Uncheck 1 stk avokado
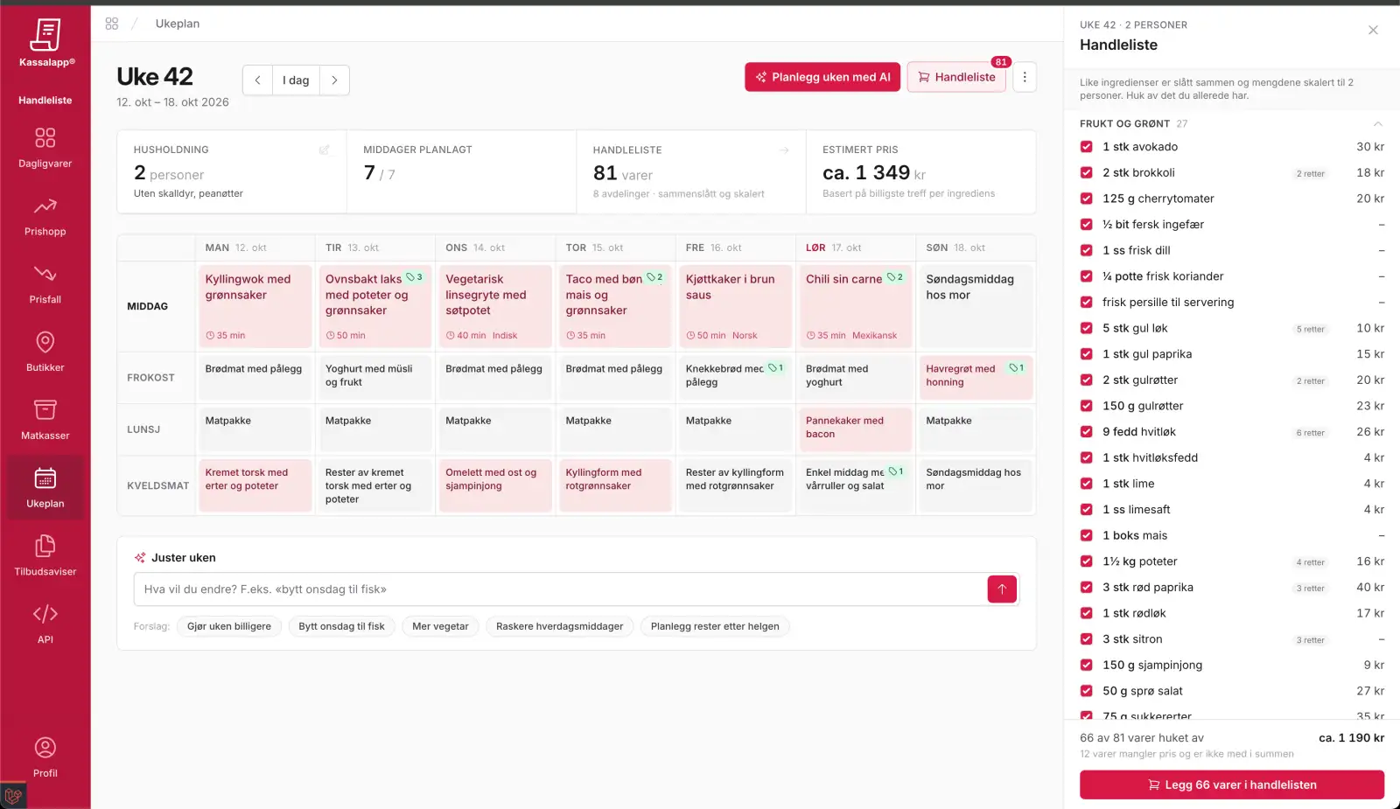 [x=1087, y=147]
